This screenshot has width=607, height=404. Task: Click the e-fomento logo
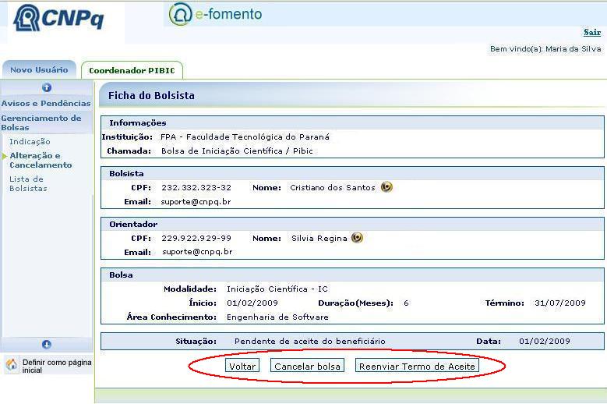[216, 15]
